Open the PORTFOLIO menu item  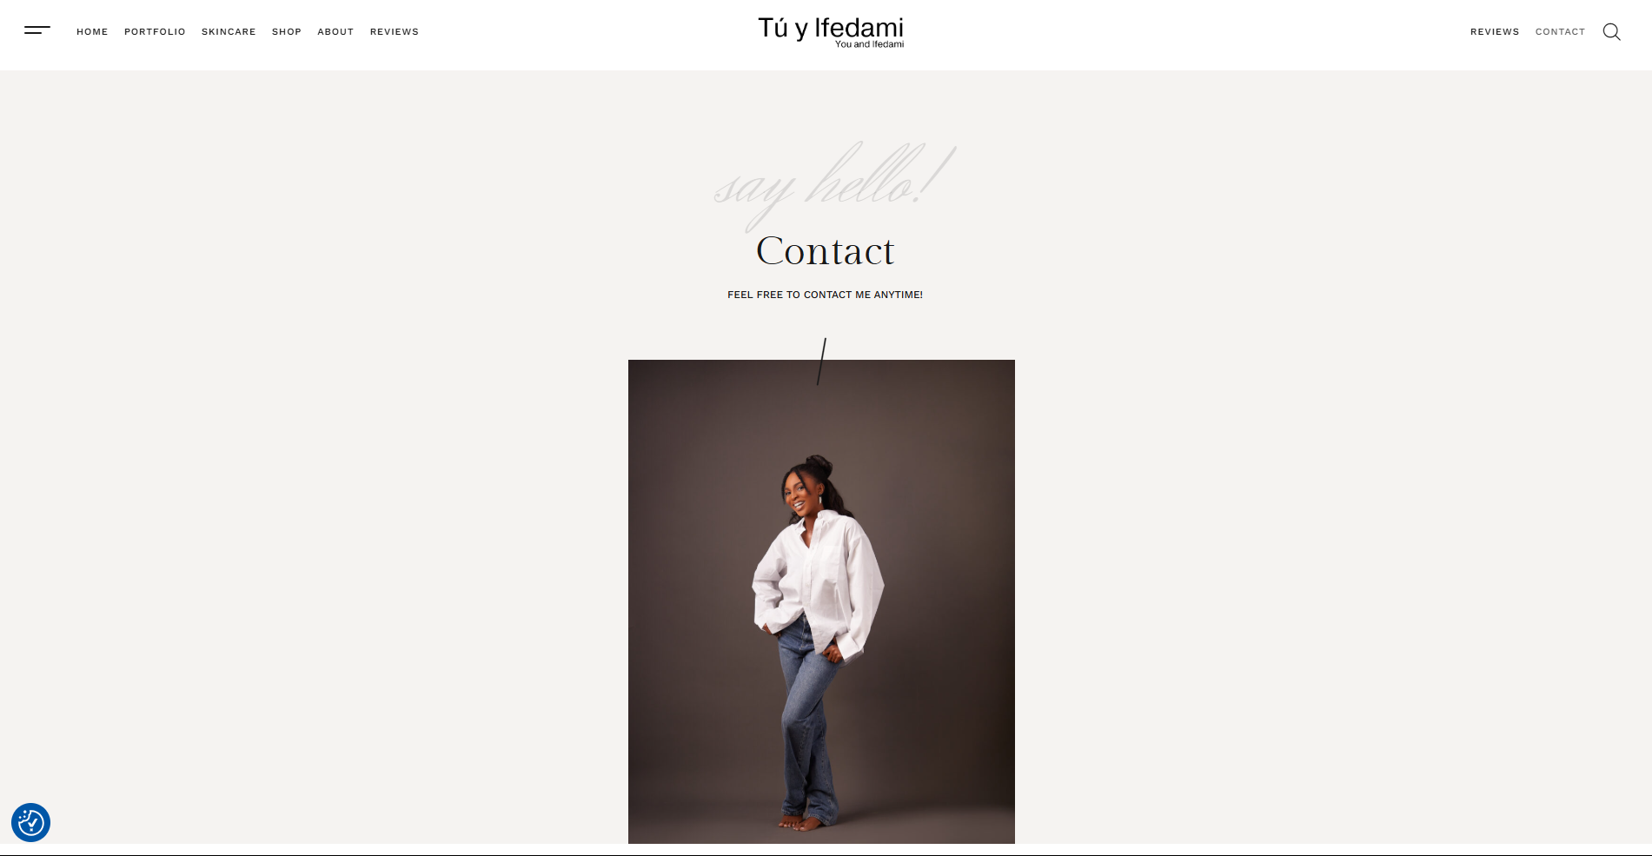[x=155, y=32]
